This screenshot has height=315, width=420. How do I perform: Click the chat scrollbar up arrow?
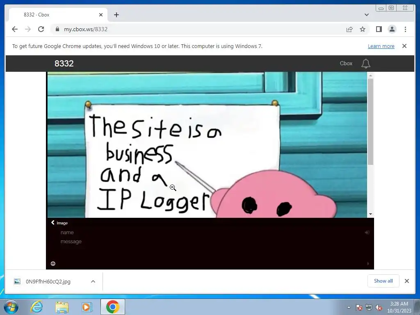click(x=370, y=75)
